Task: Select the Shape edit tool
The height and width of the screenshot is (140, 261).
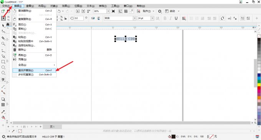Action: tap(3, 31)
